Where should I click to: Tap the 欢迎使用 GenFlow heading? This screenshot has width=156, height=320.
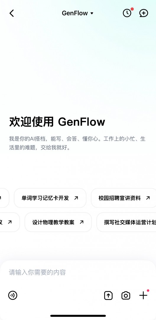57,122
